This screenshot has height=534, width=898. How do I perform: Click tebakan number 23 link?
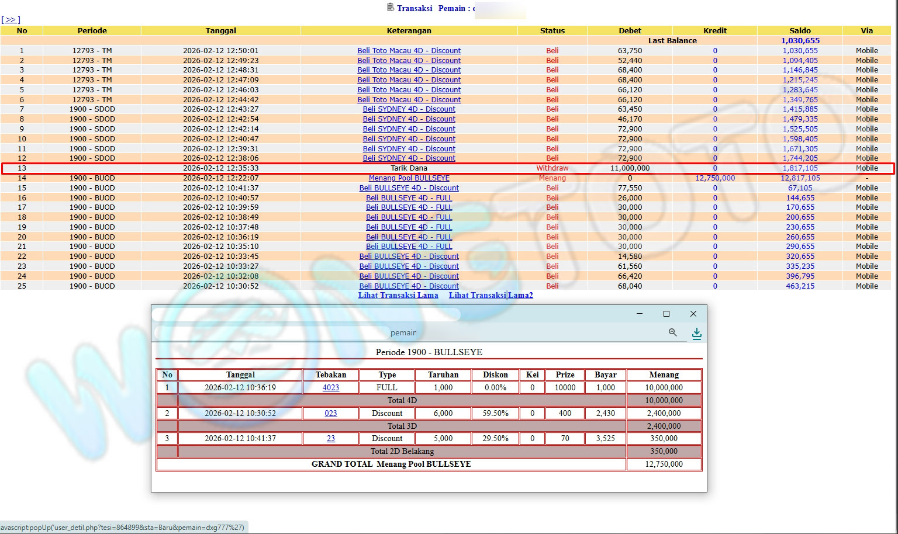(330, 438)
